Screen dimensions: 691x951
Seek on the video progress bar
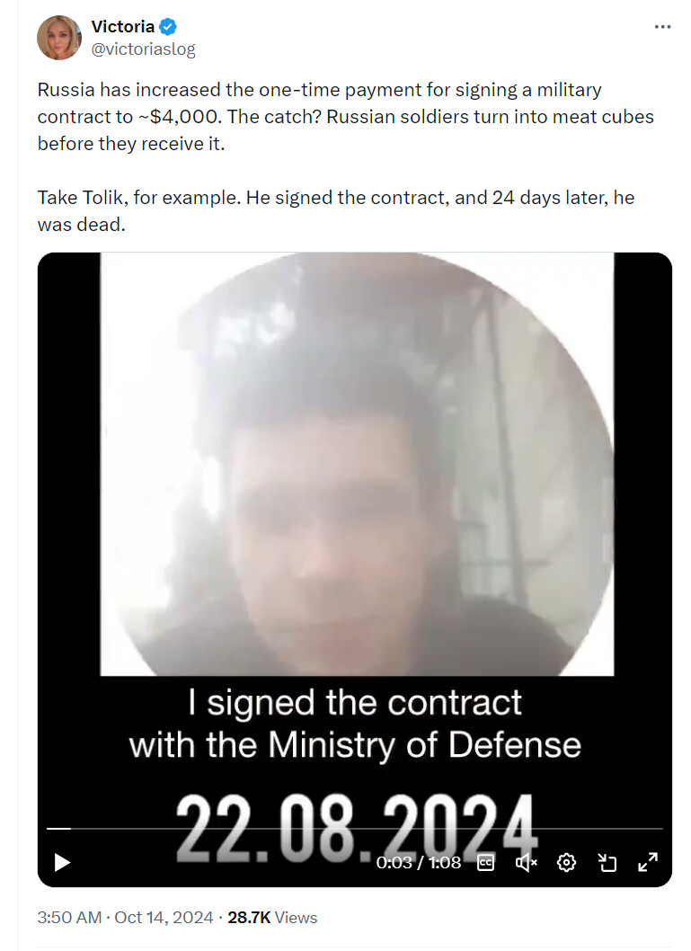pos(355,828)
